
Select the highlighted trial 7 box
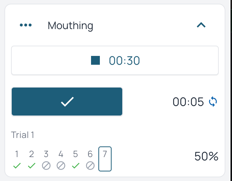pos(105,159)
